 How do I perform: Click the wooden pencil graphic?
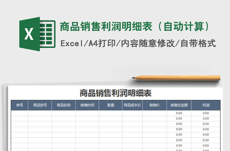click(x=176, y=78)
